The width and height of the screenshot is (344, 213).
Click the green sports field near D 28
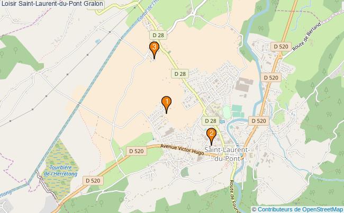(x=227, y=112)
